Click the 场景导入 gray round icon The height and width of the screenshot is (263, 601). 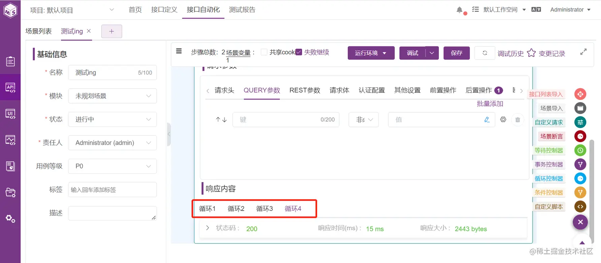(580, 108)
